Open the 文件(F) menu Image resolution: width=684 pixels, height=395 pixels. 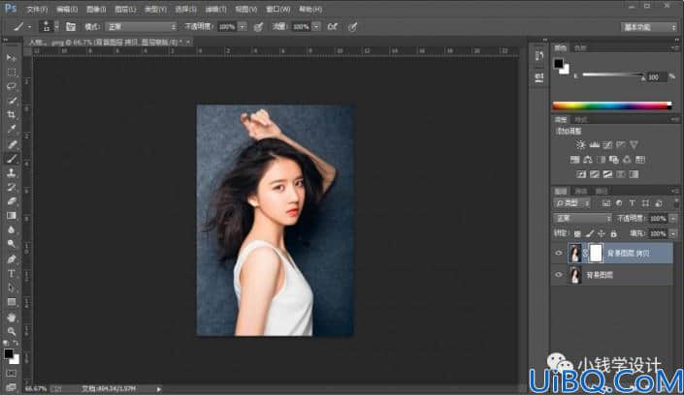click(37, 9)
